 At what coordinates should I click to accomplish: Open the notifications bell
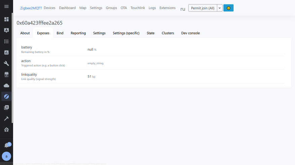coord(6,145)
